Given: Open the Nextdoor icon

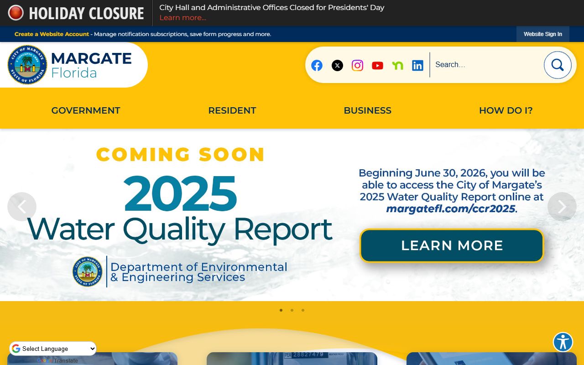Looking at the screenshot, I should [397, 65].
